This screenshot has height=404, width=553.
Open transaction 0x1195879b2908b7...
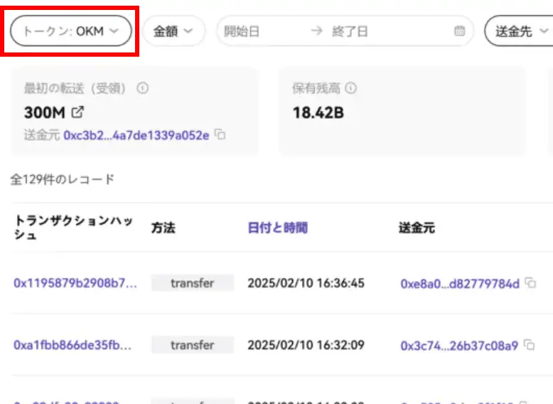coord(75,283)
